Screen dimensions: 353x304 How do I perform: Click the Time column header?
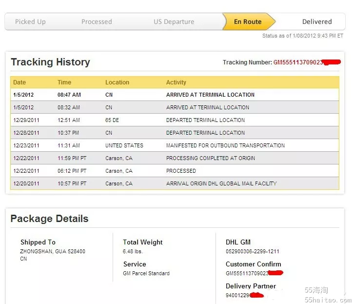(64, 82)
